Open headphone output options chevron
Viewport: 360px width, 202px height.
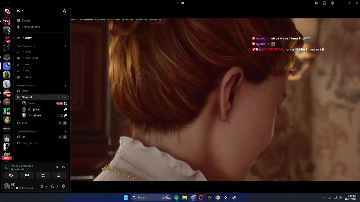coord(57,186)
